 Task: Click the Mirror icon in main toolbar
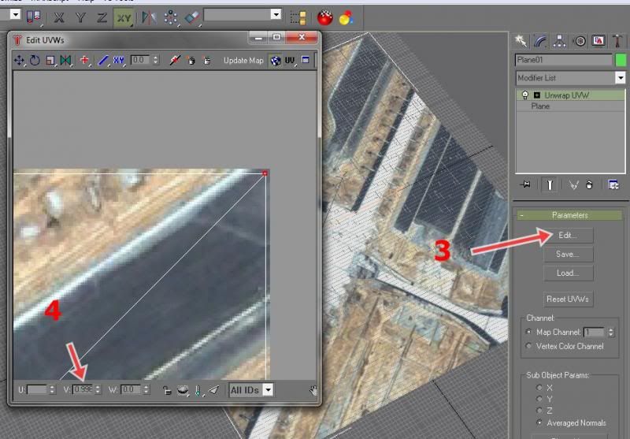pyautogui.click(x=149, y=17)
